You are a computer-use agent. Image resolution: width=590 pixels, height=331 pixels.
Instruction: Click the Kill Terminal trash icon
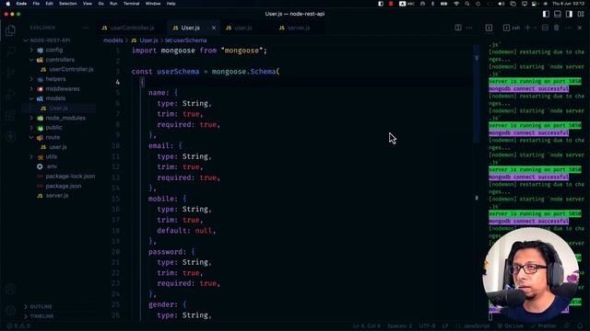pyautogui.click(x=557, y=28)
